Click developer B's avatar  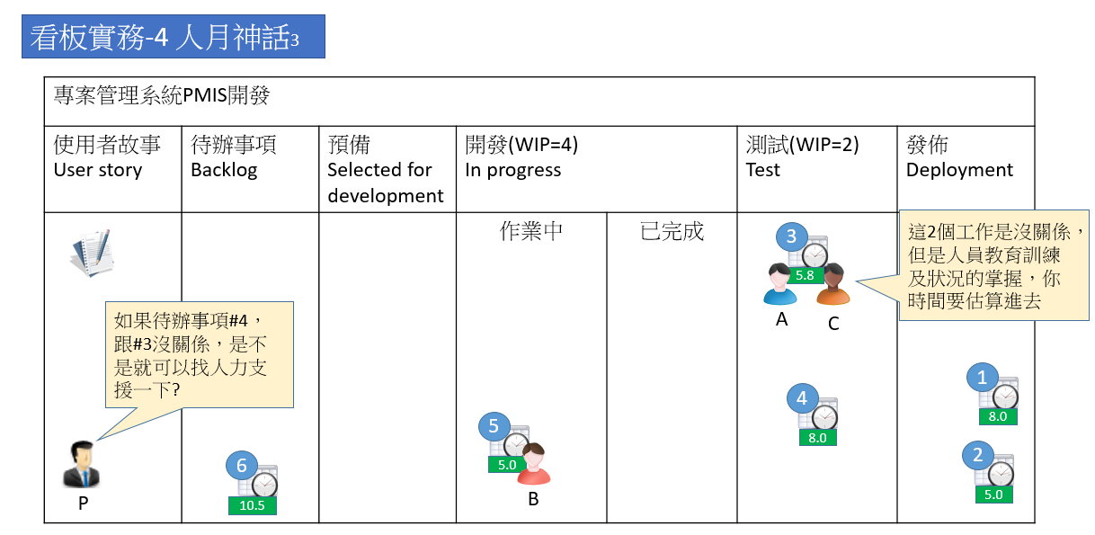click(533, 464)
